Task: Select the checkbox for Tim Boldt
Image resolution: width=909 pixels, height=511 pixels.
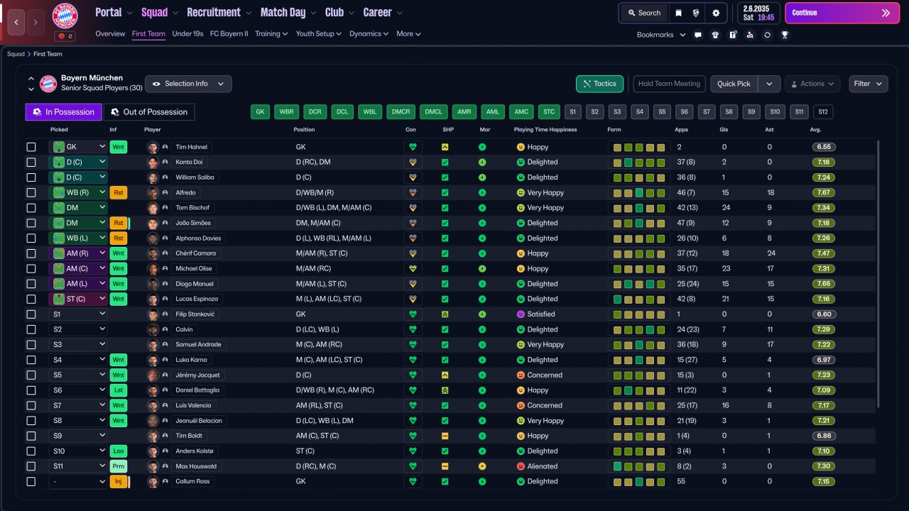Action: coord(31,436)
